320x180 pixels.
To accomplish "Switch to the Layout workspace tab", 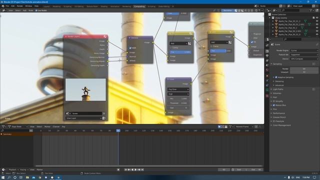I will (x=46, y=6).
